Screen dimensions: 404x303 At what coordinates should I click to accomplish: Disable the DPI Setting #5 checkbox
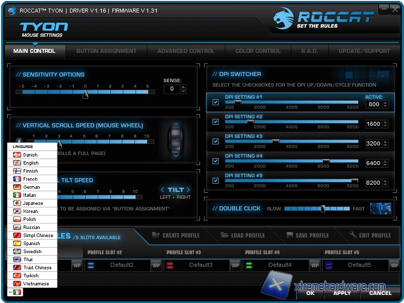[216, 181]
